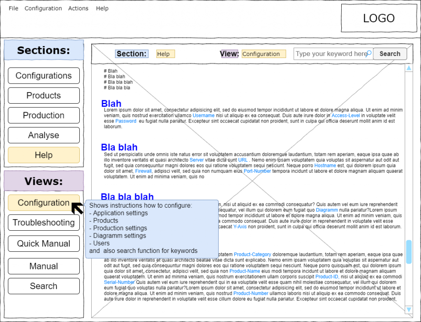This screenshot has height=322, width=421.
Task: Follow the Username link in text
Action: [204, 116]
